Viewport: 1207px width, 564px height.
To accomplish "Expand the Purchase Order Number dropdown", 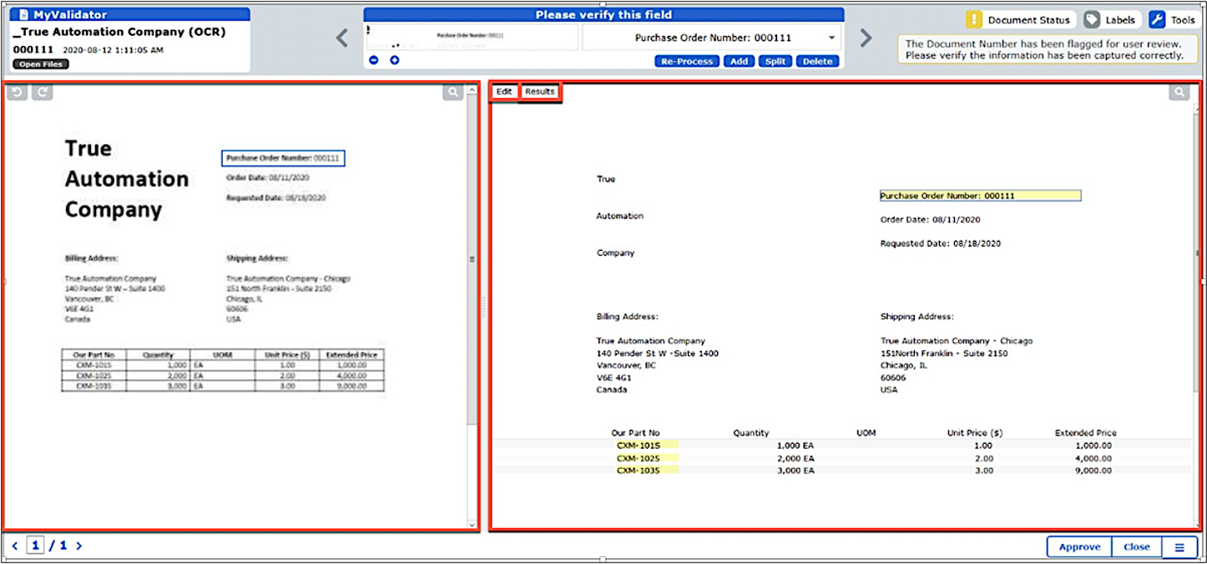I will tap(832, 38).
